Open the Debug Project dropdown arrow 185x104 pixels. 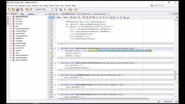point(73,9)
